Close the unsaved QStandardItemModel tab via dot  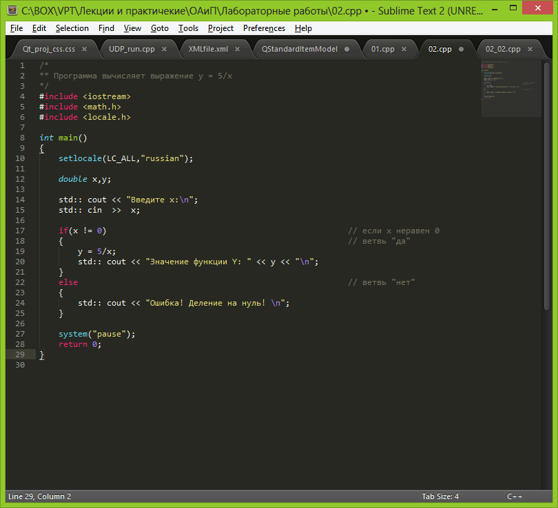tap(347, 50)
